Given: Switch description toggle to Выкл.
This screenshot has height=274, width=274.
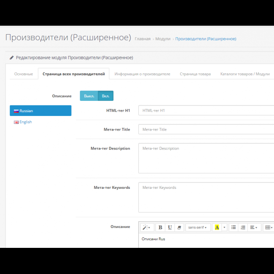Looking at the screenshot, I should pyautogui.click(x=89, y=96).
